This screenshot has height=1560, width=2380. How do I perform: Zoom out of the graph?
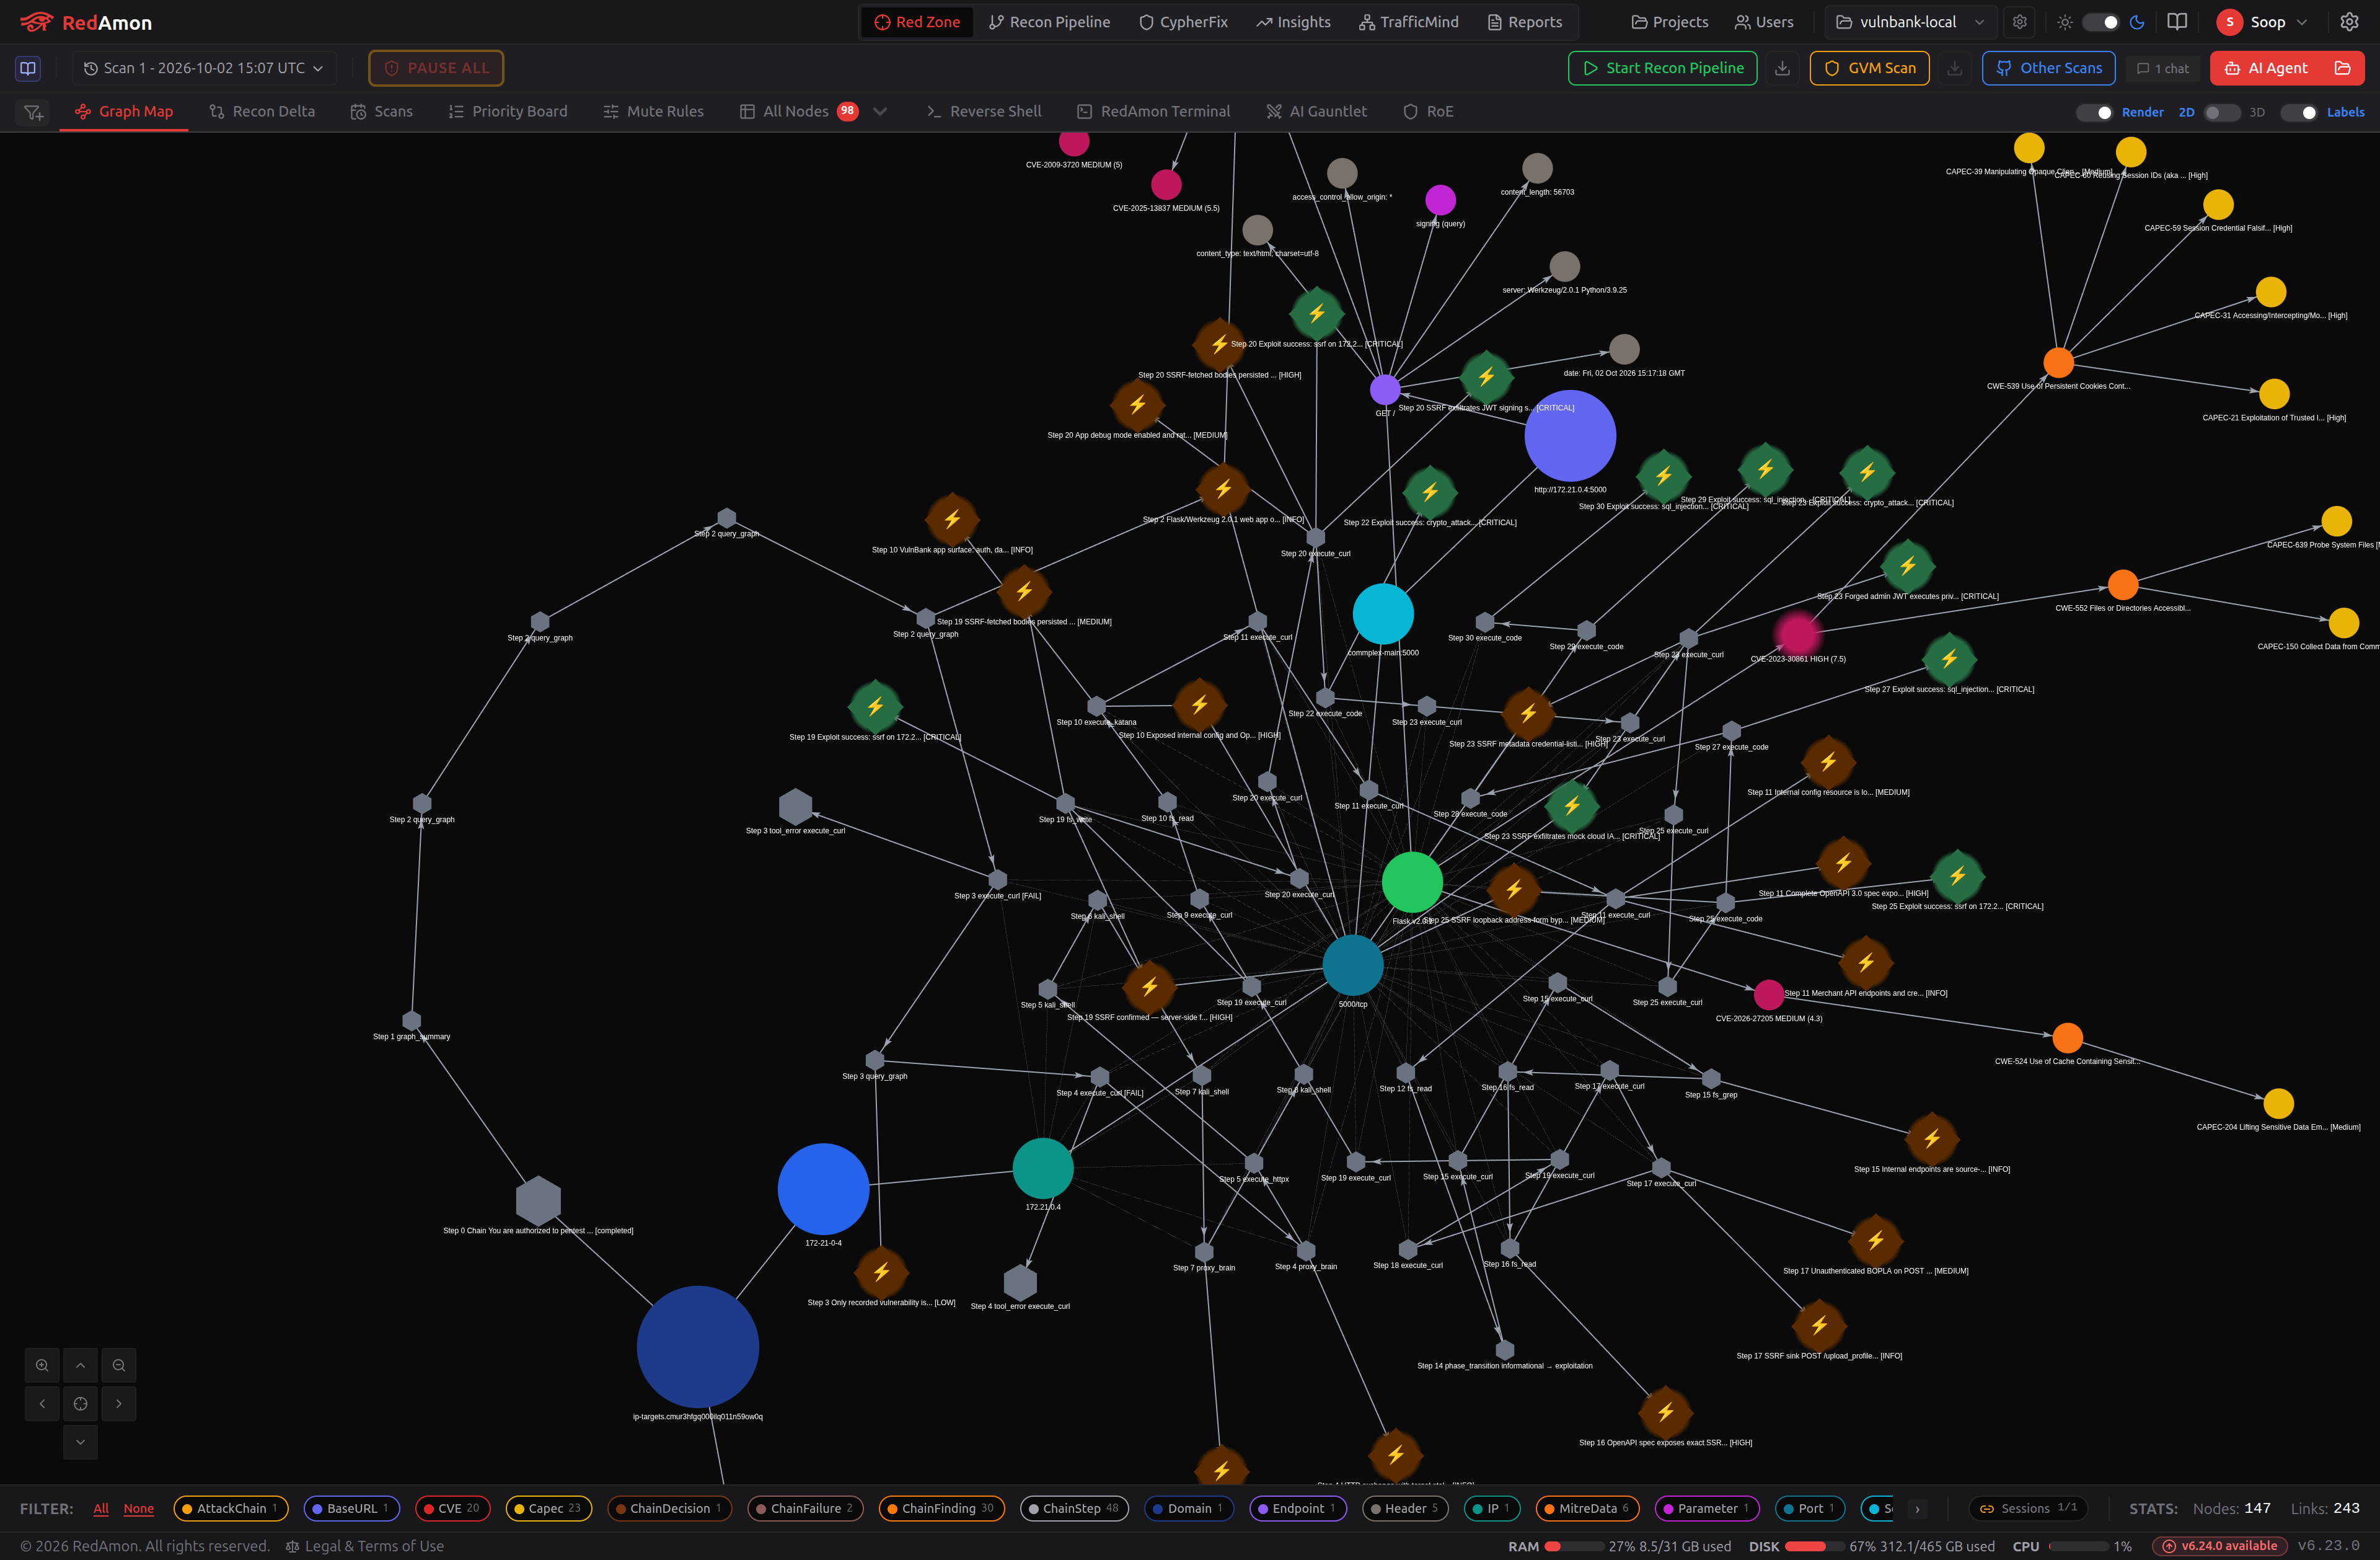[x=119, y=1365]
